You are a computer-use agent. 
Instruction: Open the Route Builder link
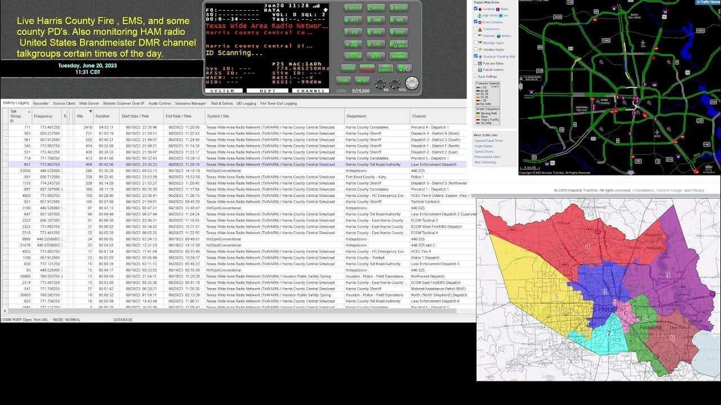pyautogui.click(x=484, y=146)
